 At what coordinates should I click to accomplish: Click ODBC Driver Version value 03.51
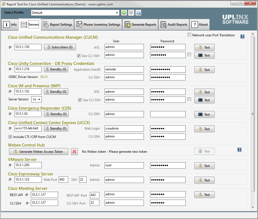44,77
